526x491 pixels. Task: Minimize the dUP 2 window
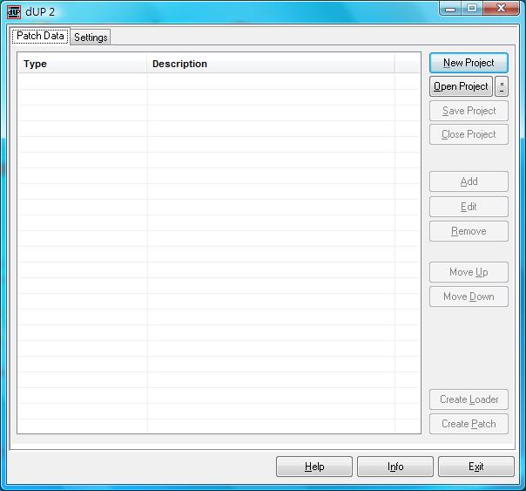click(450, 8)
